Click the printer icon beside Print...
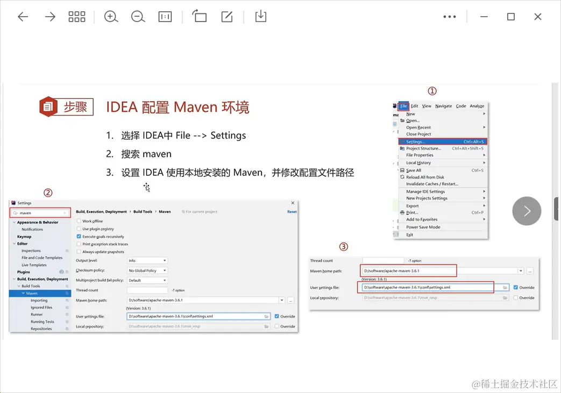 [x=402, y=212]
